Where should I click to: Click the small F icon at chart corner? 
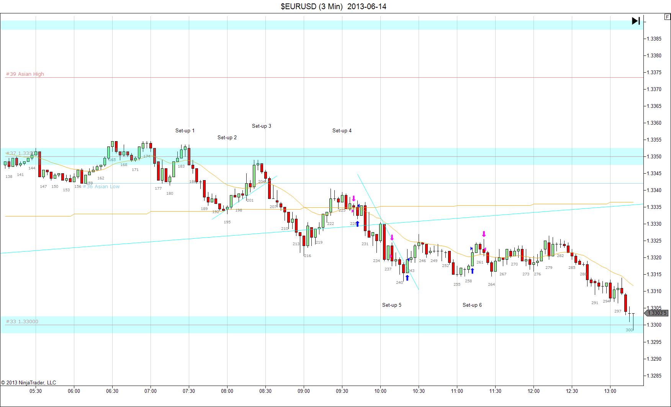coord(667,17)
